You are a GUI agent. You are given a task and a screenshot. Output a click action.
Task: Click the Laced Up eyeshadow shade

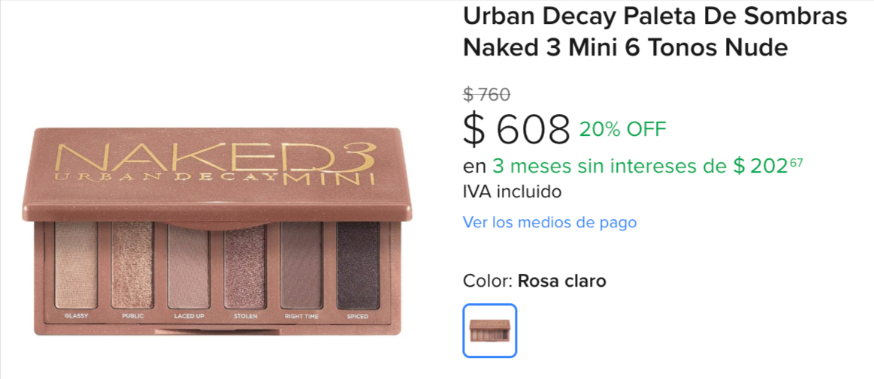click(x=189, y=265)
